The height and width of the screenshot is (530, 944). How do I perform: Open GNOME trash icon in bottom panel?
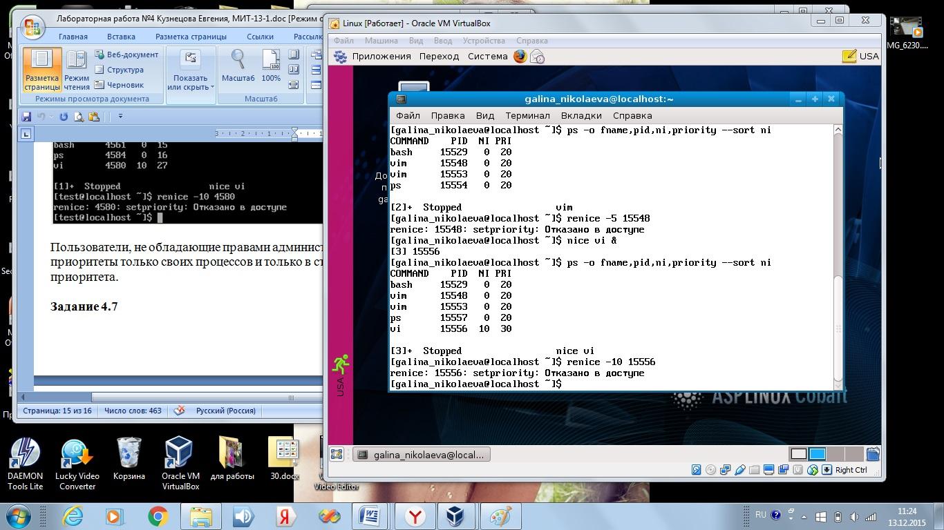(873, 454)
